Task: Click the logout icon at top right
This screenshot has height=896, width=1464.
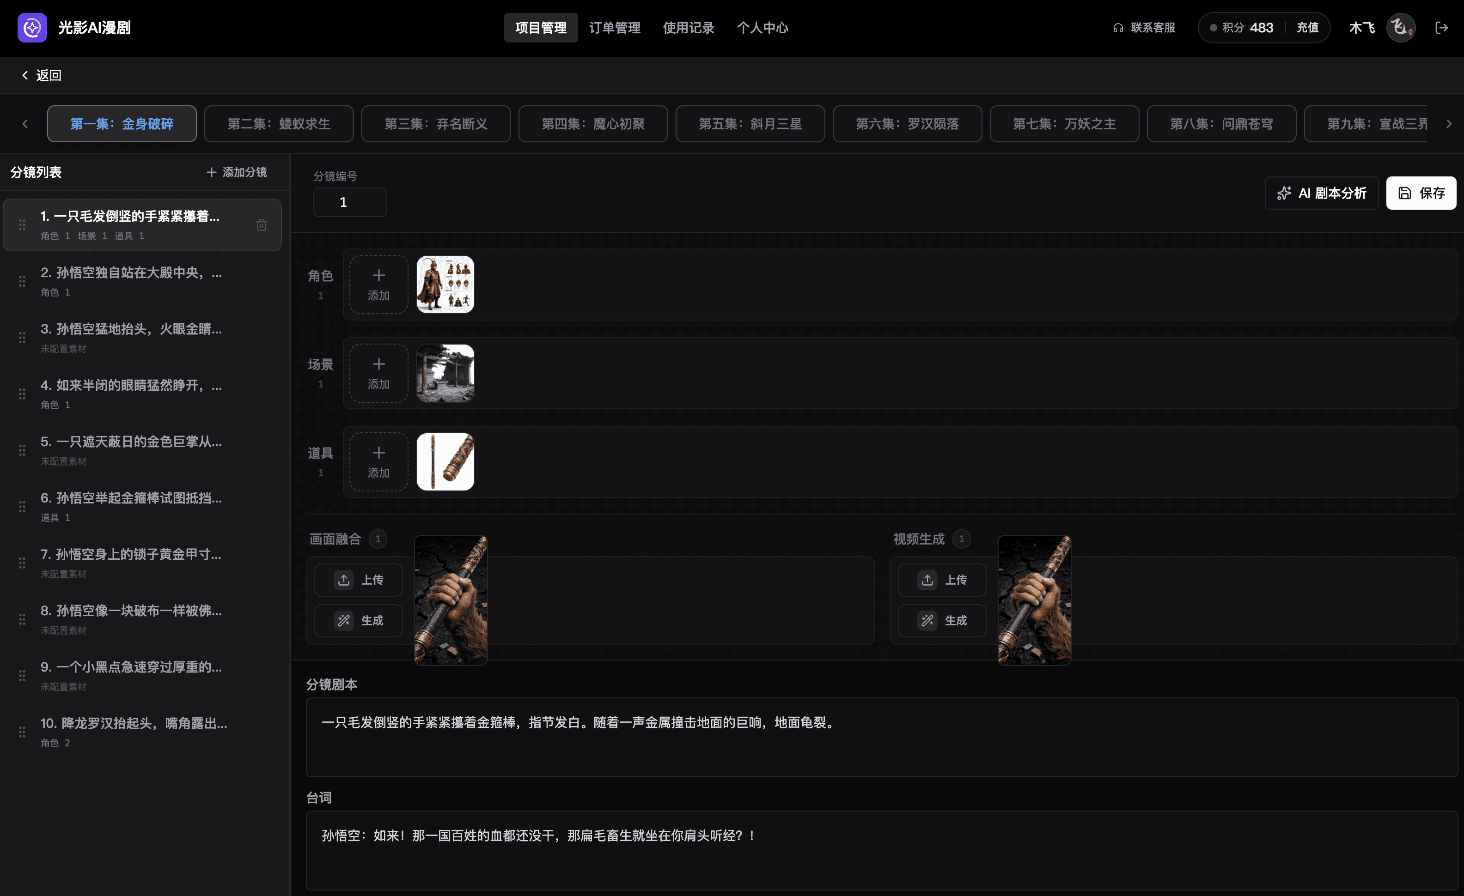Action: (1443, 27)
